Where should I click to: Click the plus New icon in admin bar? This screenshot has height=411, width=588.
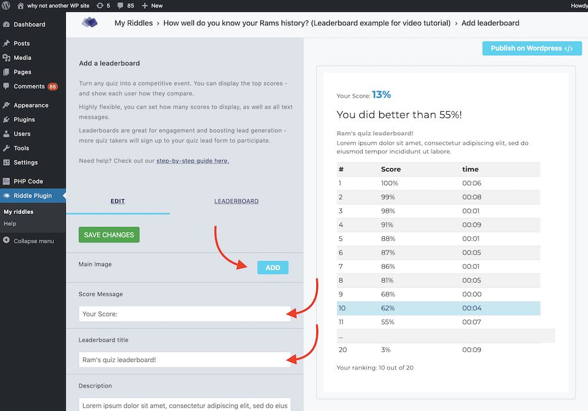tap(145, 6)
